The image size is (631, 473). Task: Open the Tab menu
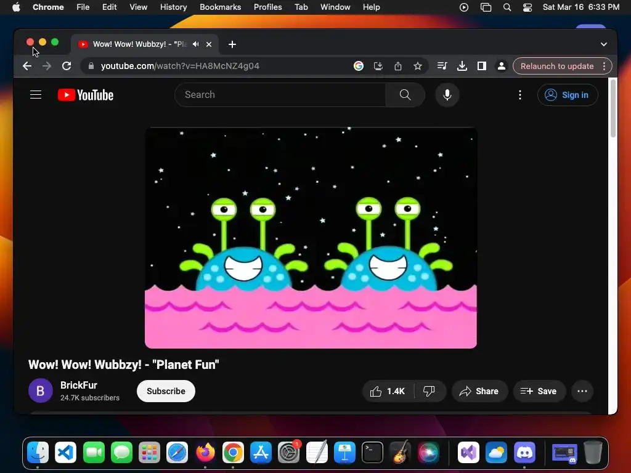click(301, 7)
